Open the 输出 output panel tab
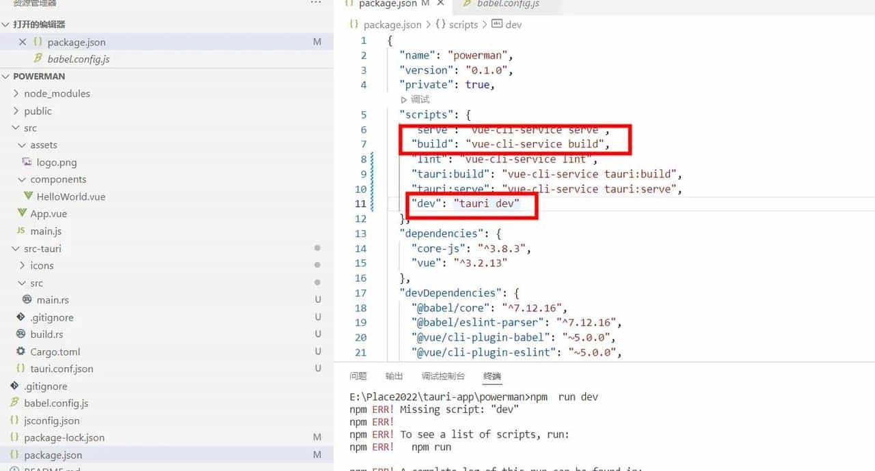The image size is (875, 471). coord(394,376)
